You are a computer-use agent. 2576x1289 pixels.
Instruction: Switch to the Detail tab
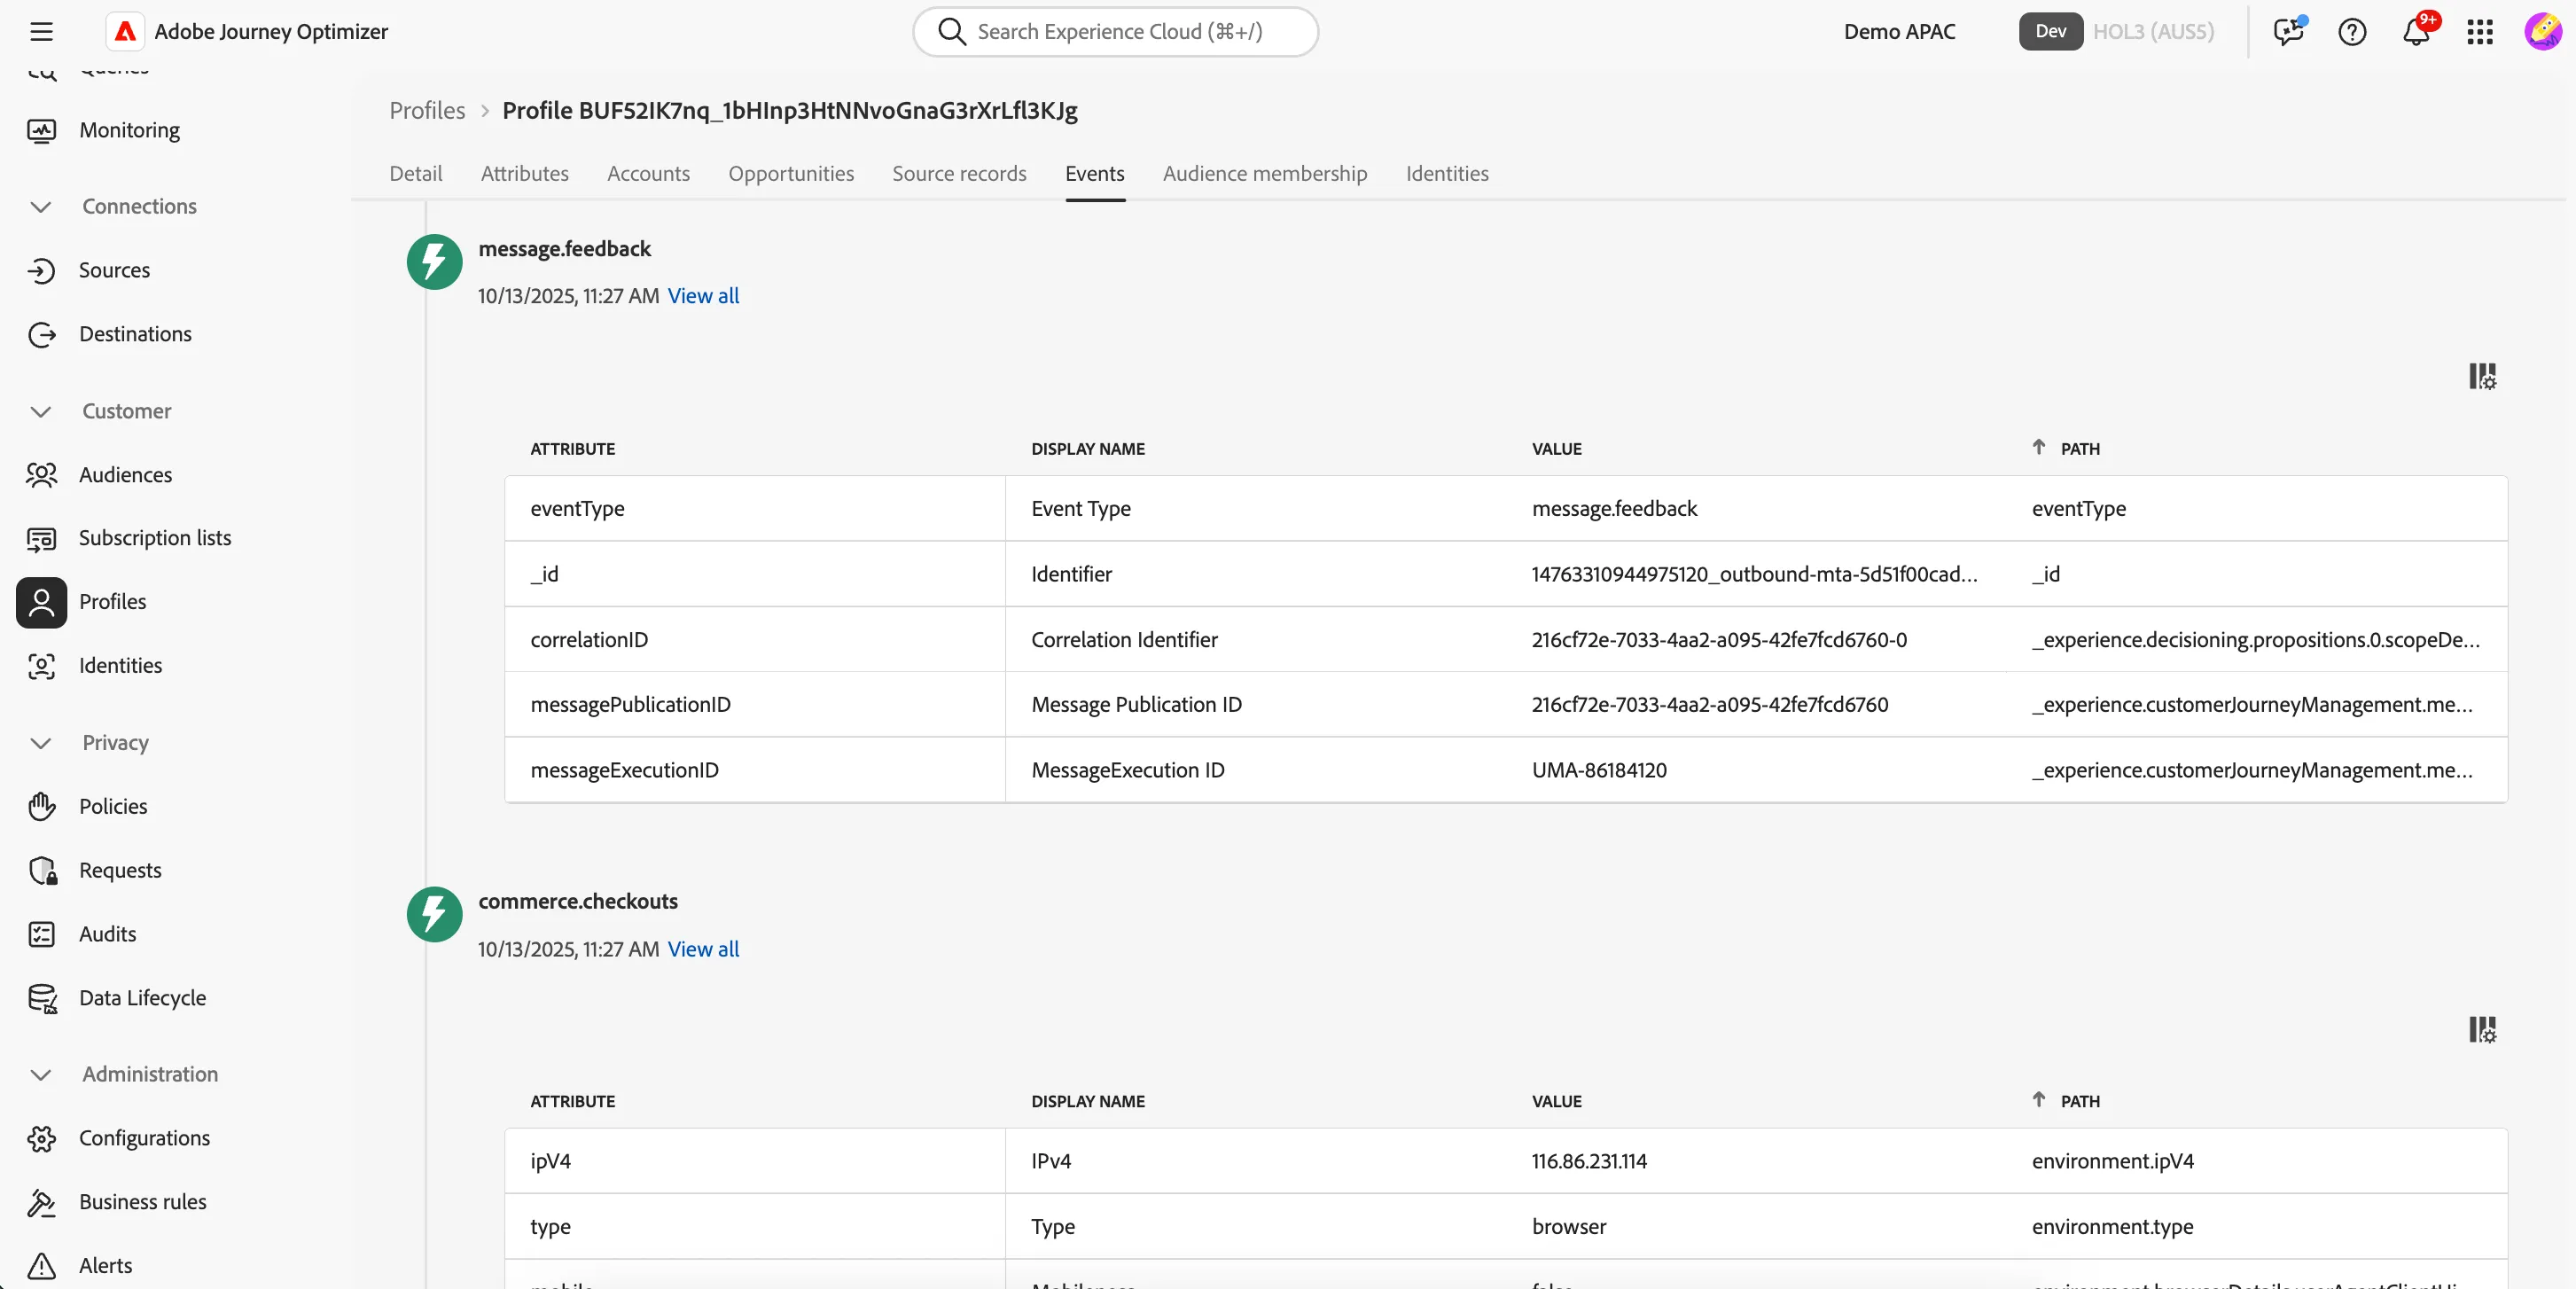pyautogui.click(x=415, y=174)
